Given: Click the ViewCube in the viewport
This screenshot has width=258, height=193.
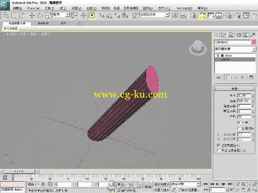Looking at the screenshot, I should (198, 47).
